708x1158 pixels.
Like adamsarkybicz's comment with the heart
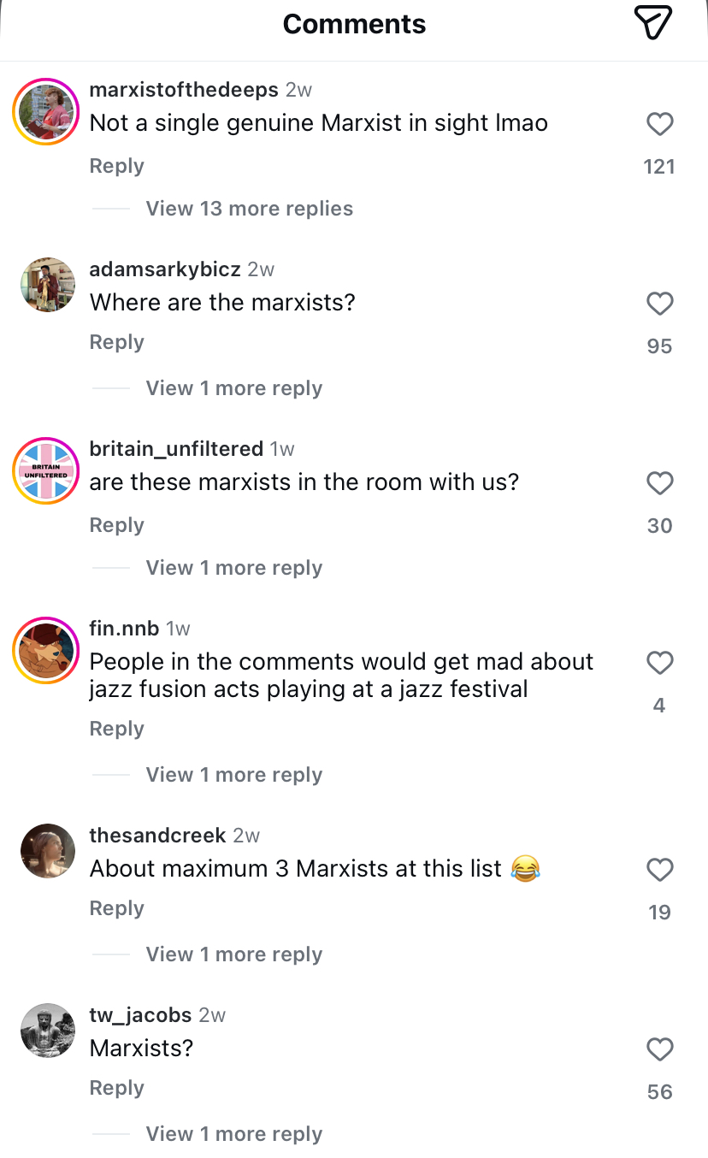pos(659,304)
